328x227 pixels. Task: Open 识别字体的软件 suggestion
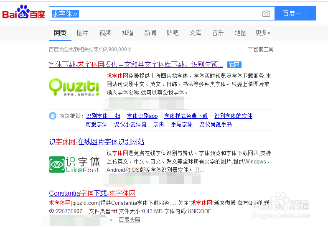pyautogui.click(x=234, y=116)
